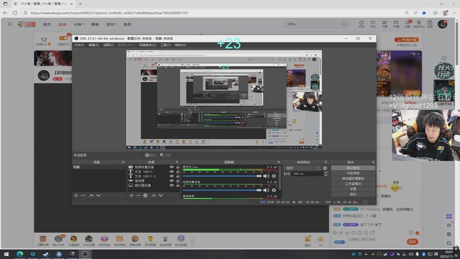This screenshot has height=259, width=460.
Task: Pop out the 场景 dock panel
Action: pyautogui.click(x=123, y=162)
